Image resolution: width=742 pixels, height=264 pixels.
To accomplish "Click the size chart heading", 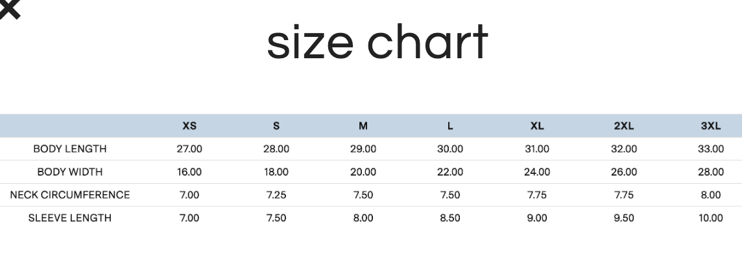I will pyautogui.click(x=377, y=43).
